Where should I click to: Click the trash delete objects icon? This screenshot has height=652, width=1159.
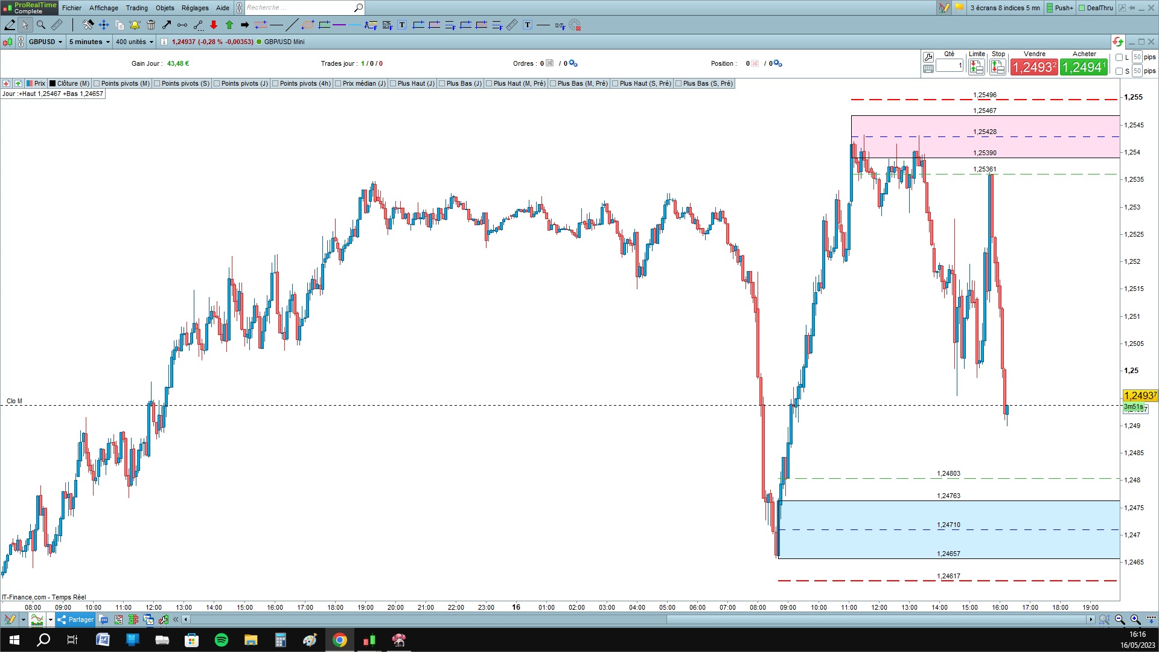[x=151, y=25]
